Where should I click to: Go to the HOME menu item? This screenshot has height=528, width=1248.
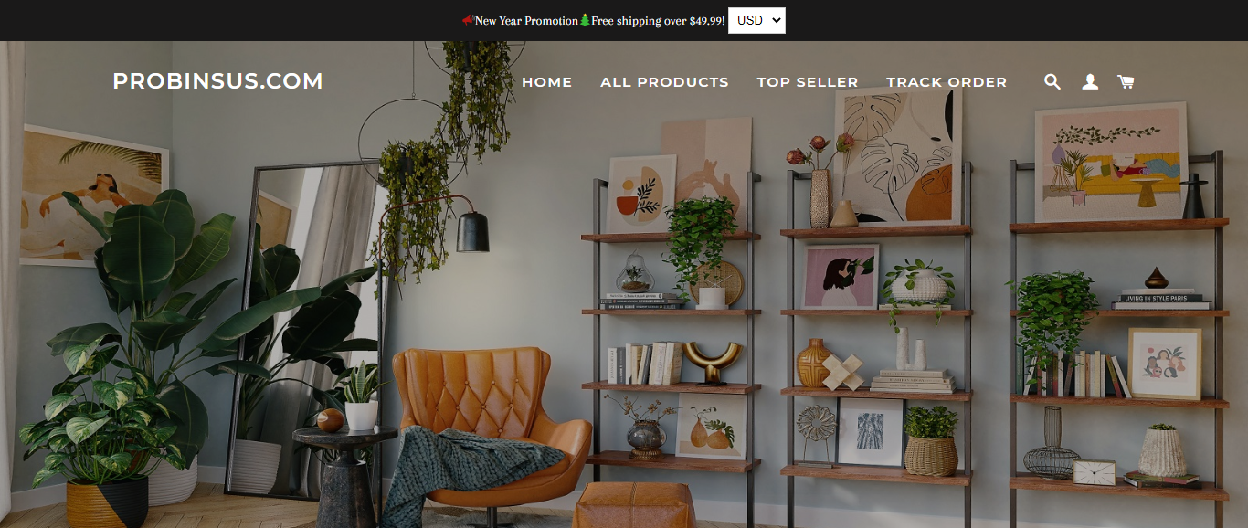point(546,82)
